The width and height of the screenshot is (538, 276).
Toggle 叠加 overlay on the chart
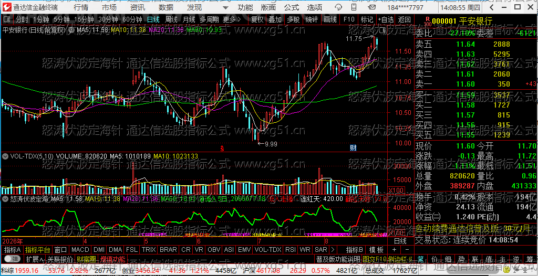coord(275,19)
